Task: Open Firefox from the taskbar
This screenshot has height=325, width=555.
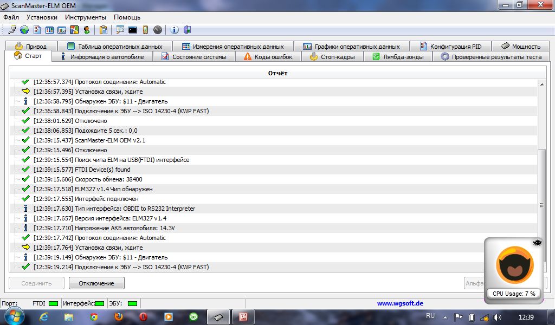Action: 119,317
